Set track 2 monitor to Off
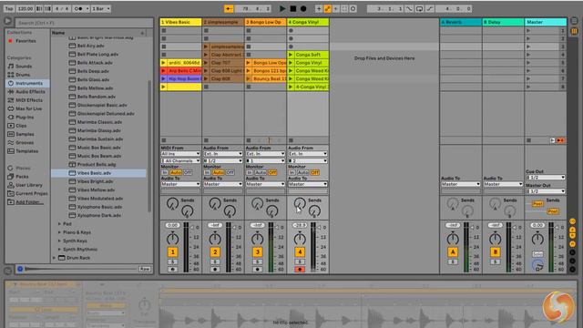The image size is (583, 328). 230,172
